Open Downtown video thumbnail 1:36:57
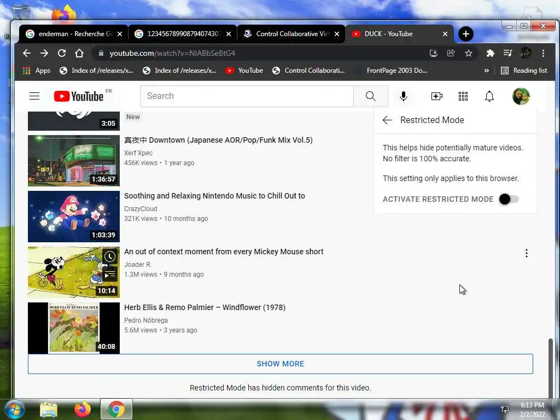Screen dimensions: 560x420 74,161
